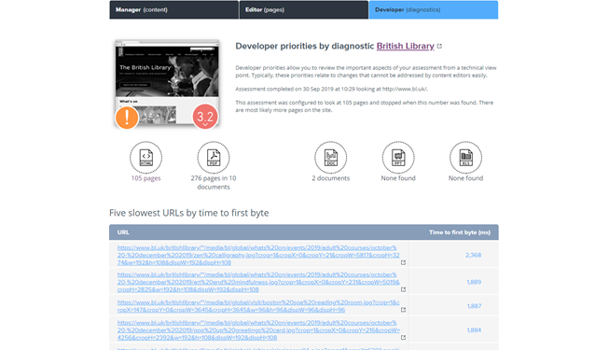Click the PPT file type icon
Screen dimensions: 609x350
[398, 158]
